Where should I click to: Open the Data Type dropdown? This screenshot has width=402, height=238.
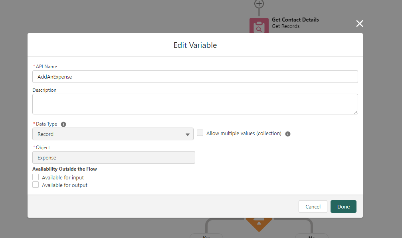[x=113, y=134]
